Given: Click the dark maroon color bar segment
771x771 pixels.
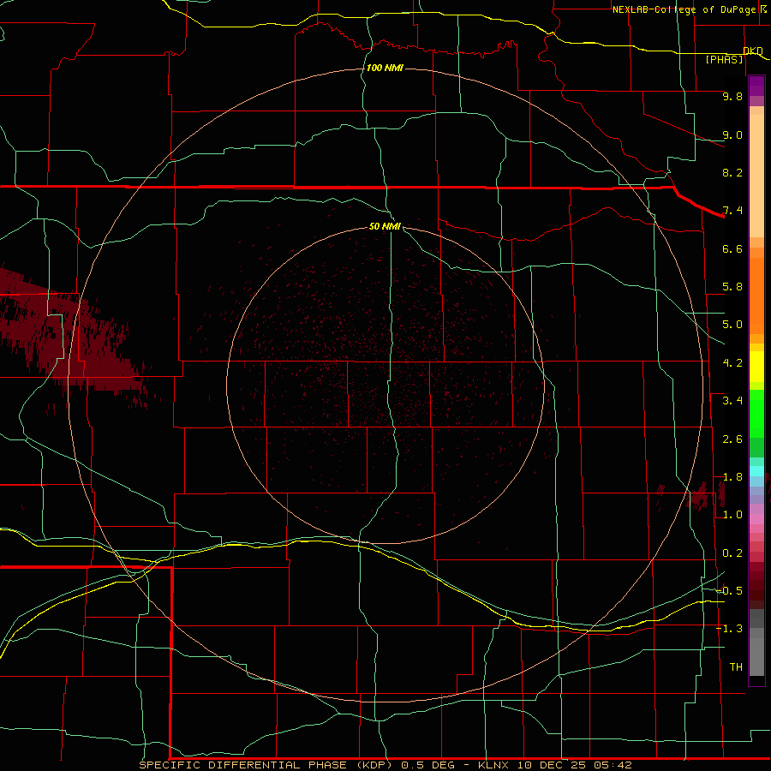Looking at the screenshot, I should point(756,586).
